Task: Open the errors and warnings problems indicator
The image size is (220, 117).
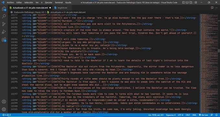Action: [x=7, y=115]
